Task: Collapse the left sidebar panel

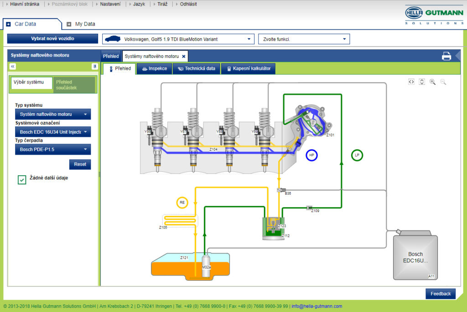Action: coord(13,67)
